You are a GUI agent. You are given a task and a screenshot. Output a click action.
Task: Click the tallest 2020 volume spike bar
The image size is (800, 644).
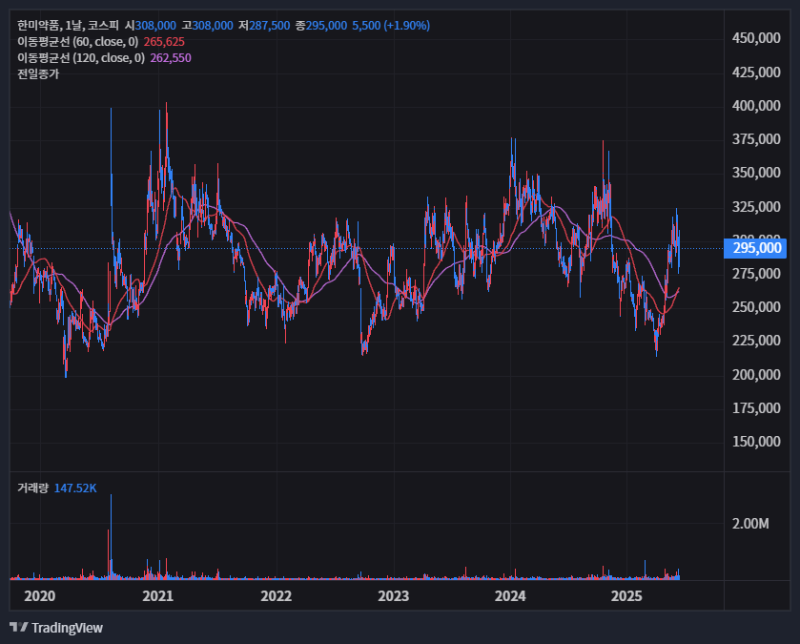111,537
